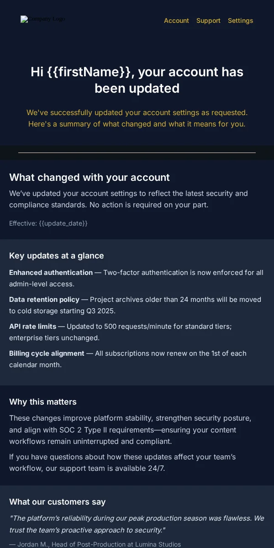Click the 'Effective: {{update_date}}' text

pyautogui.click(x=48, y=223)
